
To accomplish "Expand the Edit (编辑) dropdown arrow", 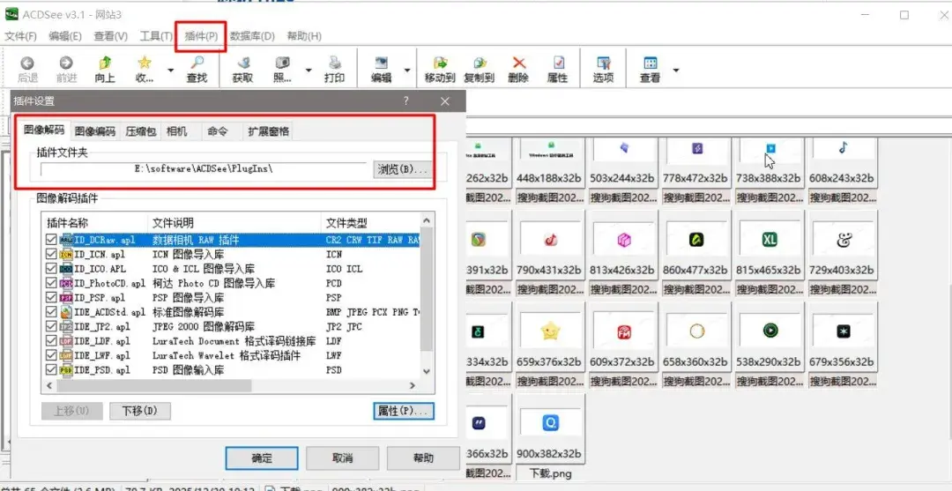I will [x=406, y=71].
